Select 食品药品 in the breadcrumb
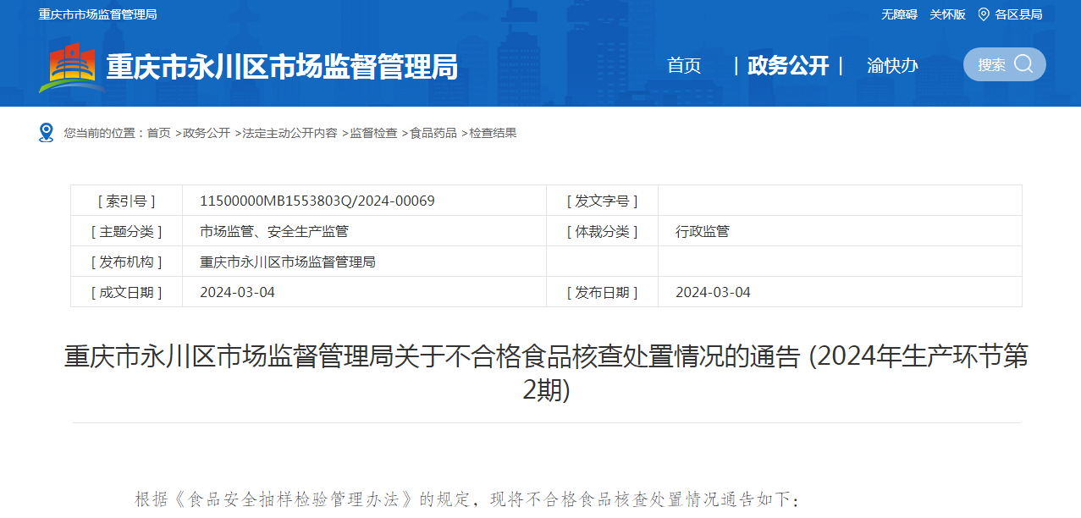 (x=433, y=133)
